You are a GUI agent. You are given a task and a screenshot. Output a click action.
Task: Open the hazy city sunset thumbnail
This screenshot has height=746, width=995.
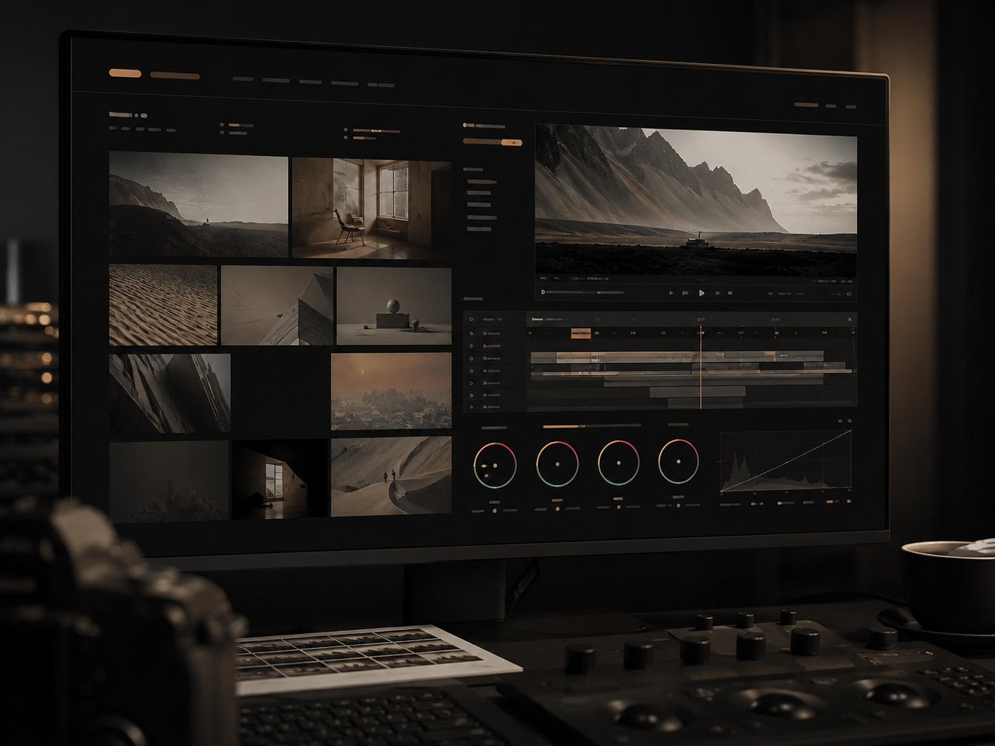tap(391, 392)
